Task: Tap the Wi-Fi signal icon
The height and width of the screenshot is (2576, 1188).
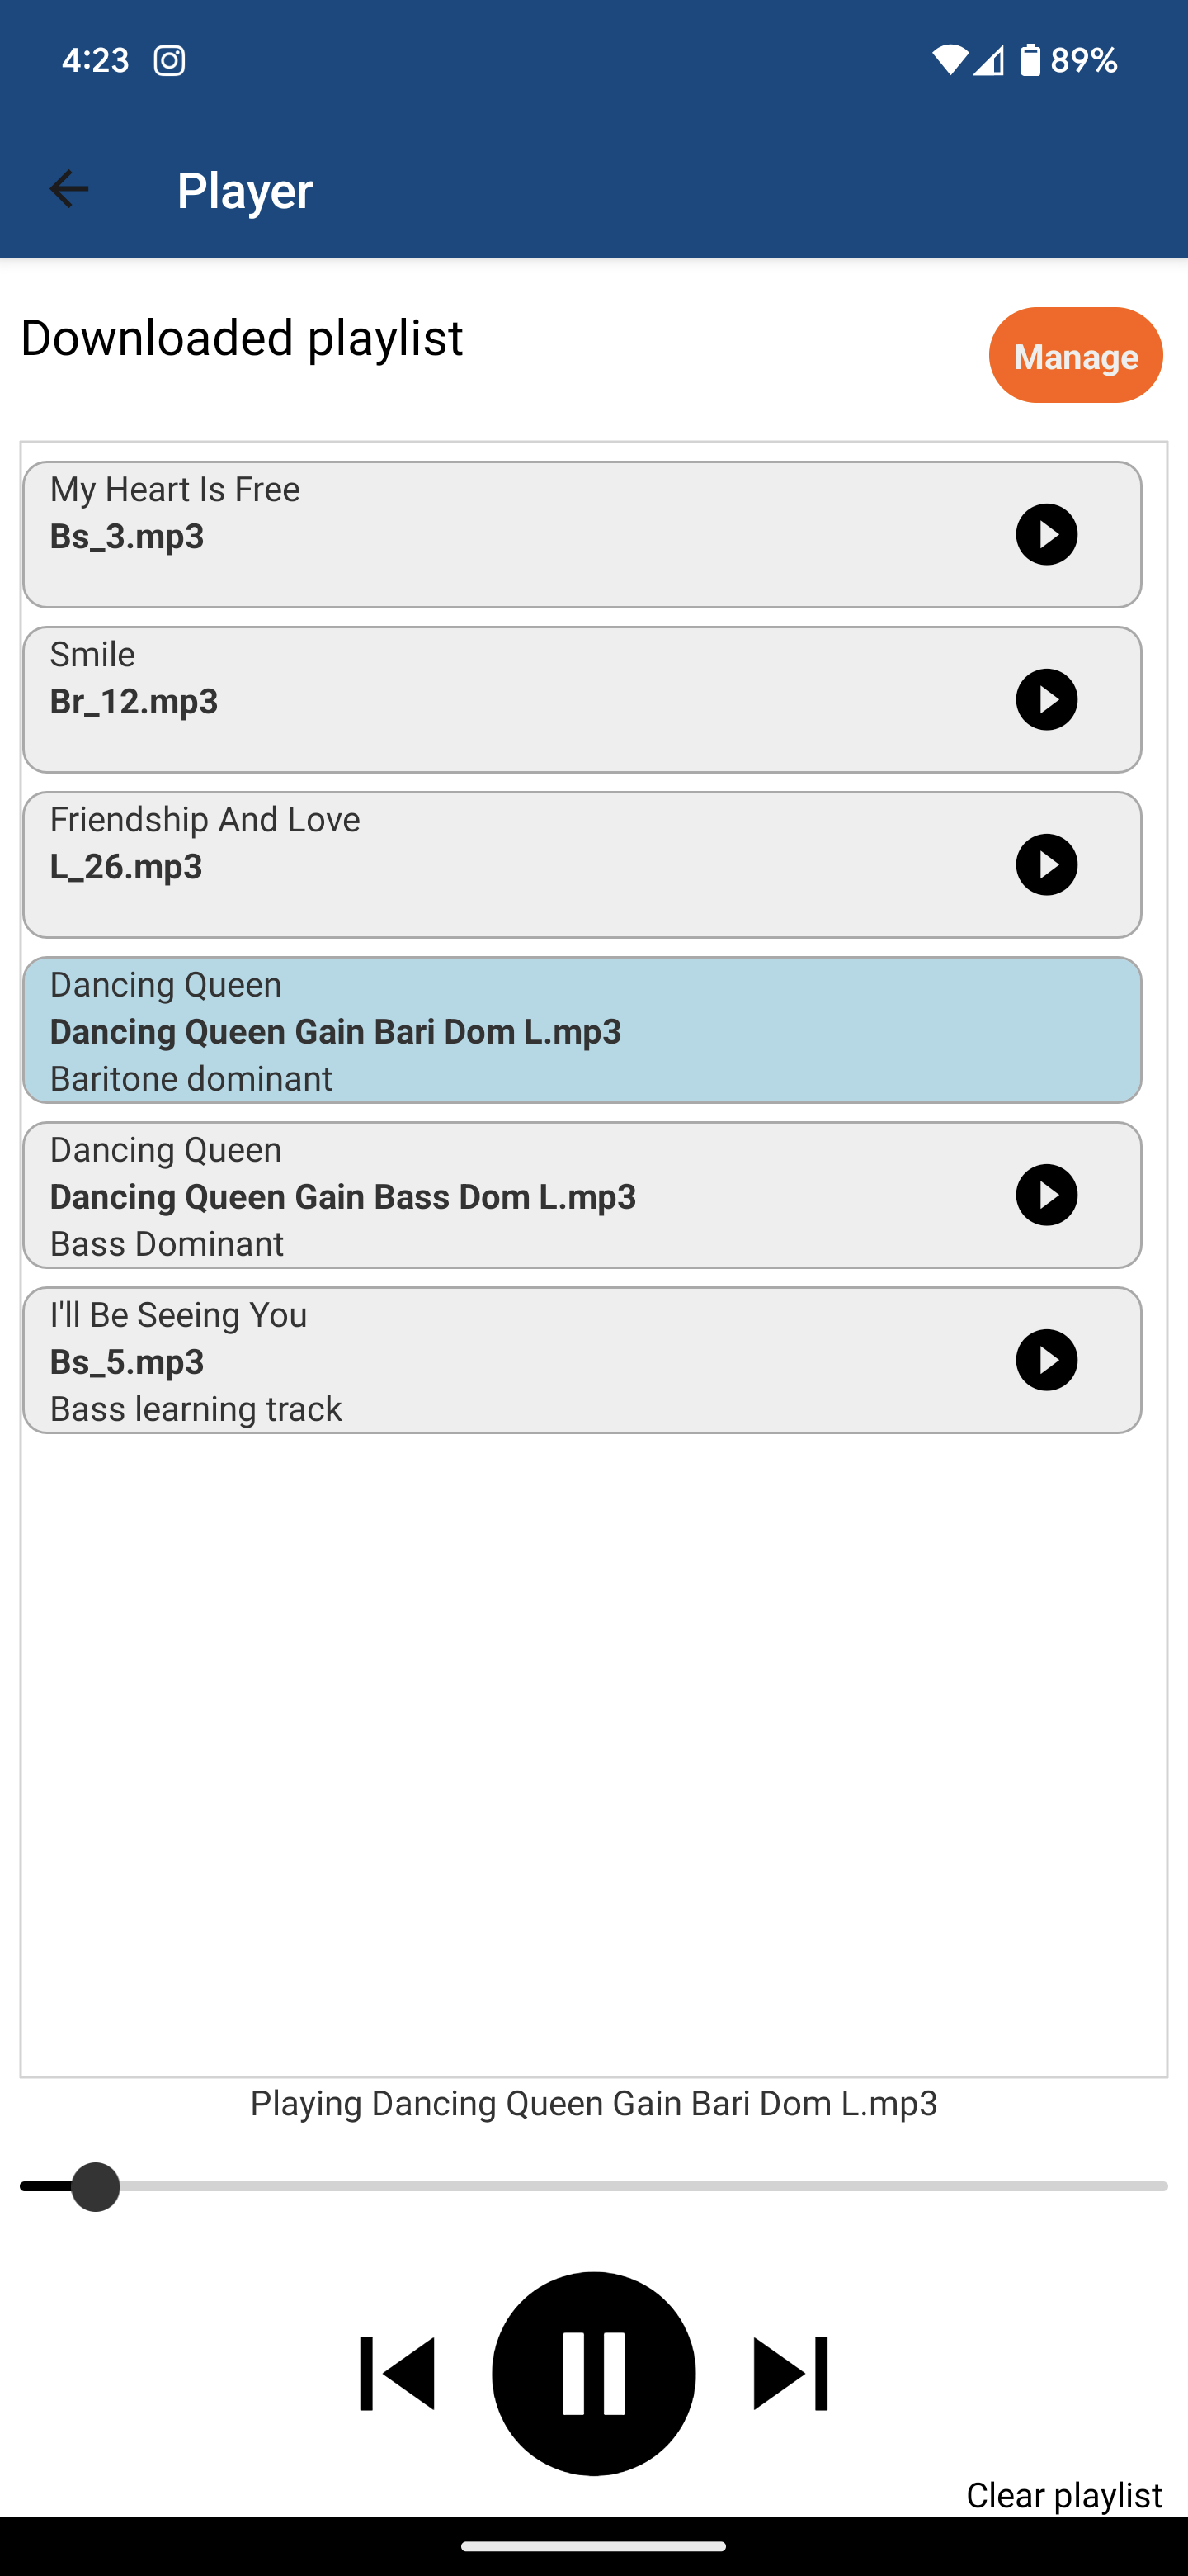Action: pos(950,61)
